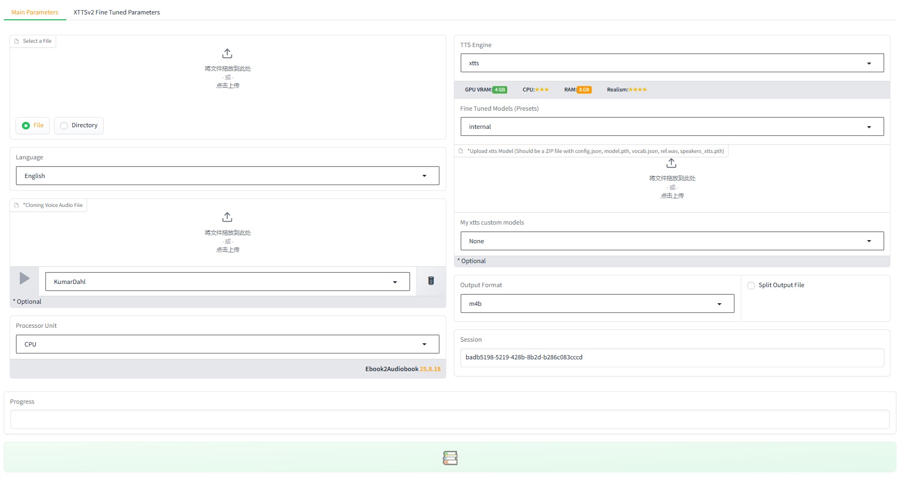This screenshot has height=485, width=906.
Task: Click the Progress bar field
Action: tap(450, 419)
